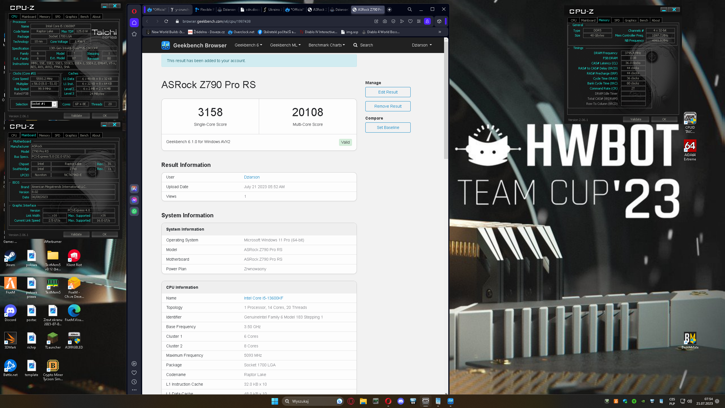Open WhatsApp in Opera sidebar
This screenshot has width=725, height=408.
pyautogui.click(x=134, y=211)
